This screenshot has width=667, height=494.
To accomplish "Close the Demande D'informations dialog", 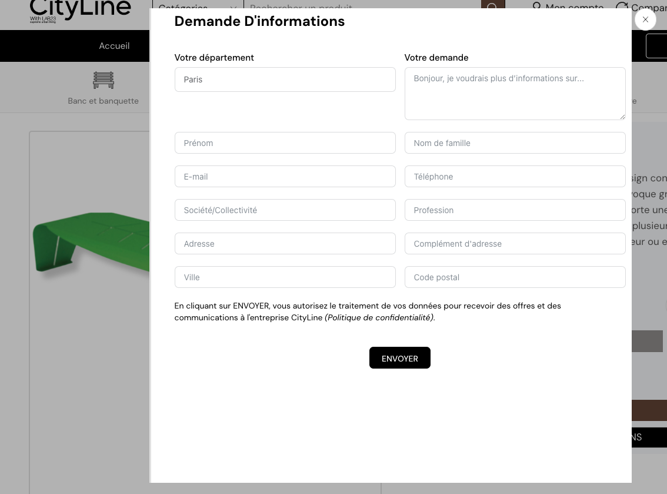I will (x=645, y=19).
